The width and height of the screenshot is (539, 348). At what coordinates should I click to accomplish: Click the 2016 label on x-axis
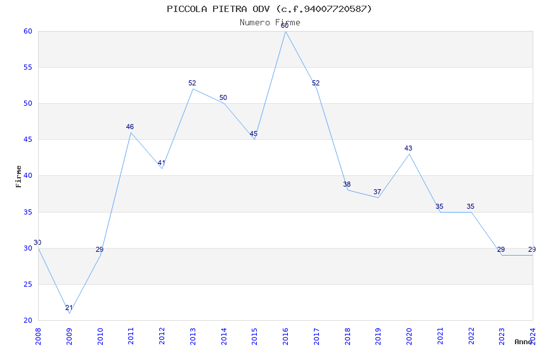(285, 334)
